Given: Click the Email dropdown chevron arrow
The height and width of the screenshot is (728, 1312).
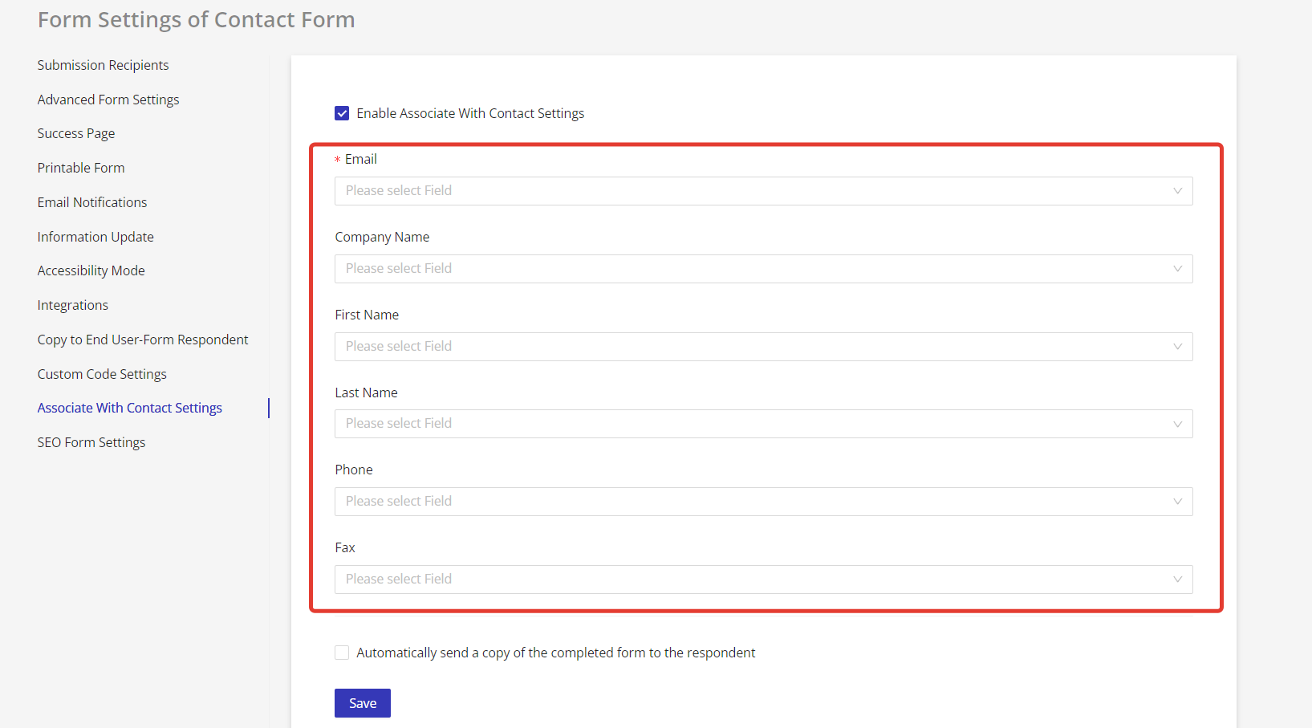Looking at the screenshot, I should [1177, 191].
